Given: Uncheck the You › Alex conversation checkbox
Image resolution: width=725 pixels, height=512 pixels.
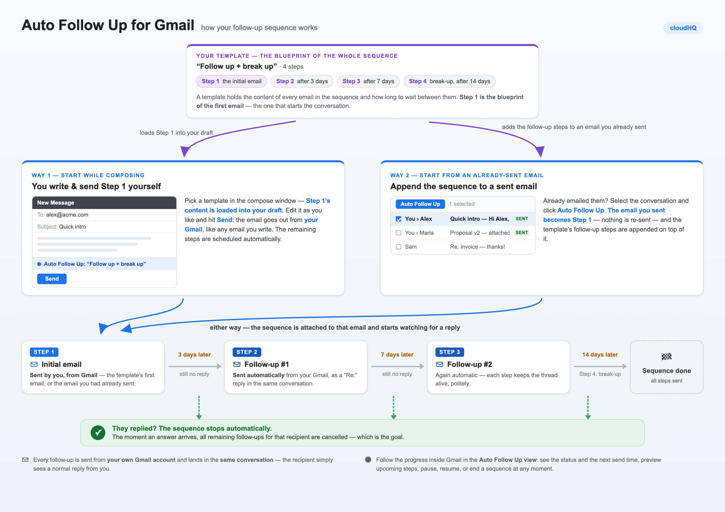Looking at the screenshot, I should click(x=398, y=219).
